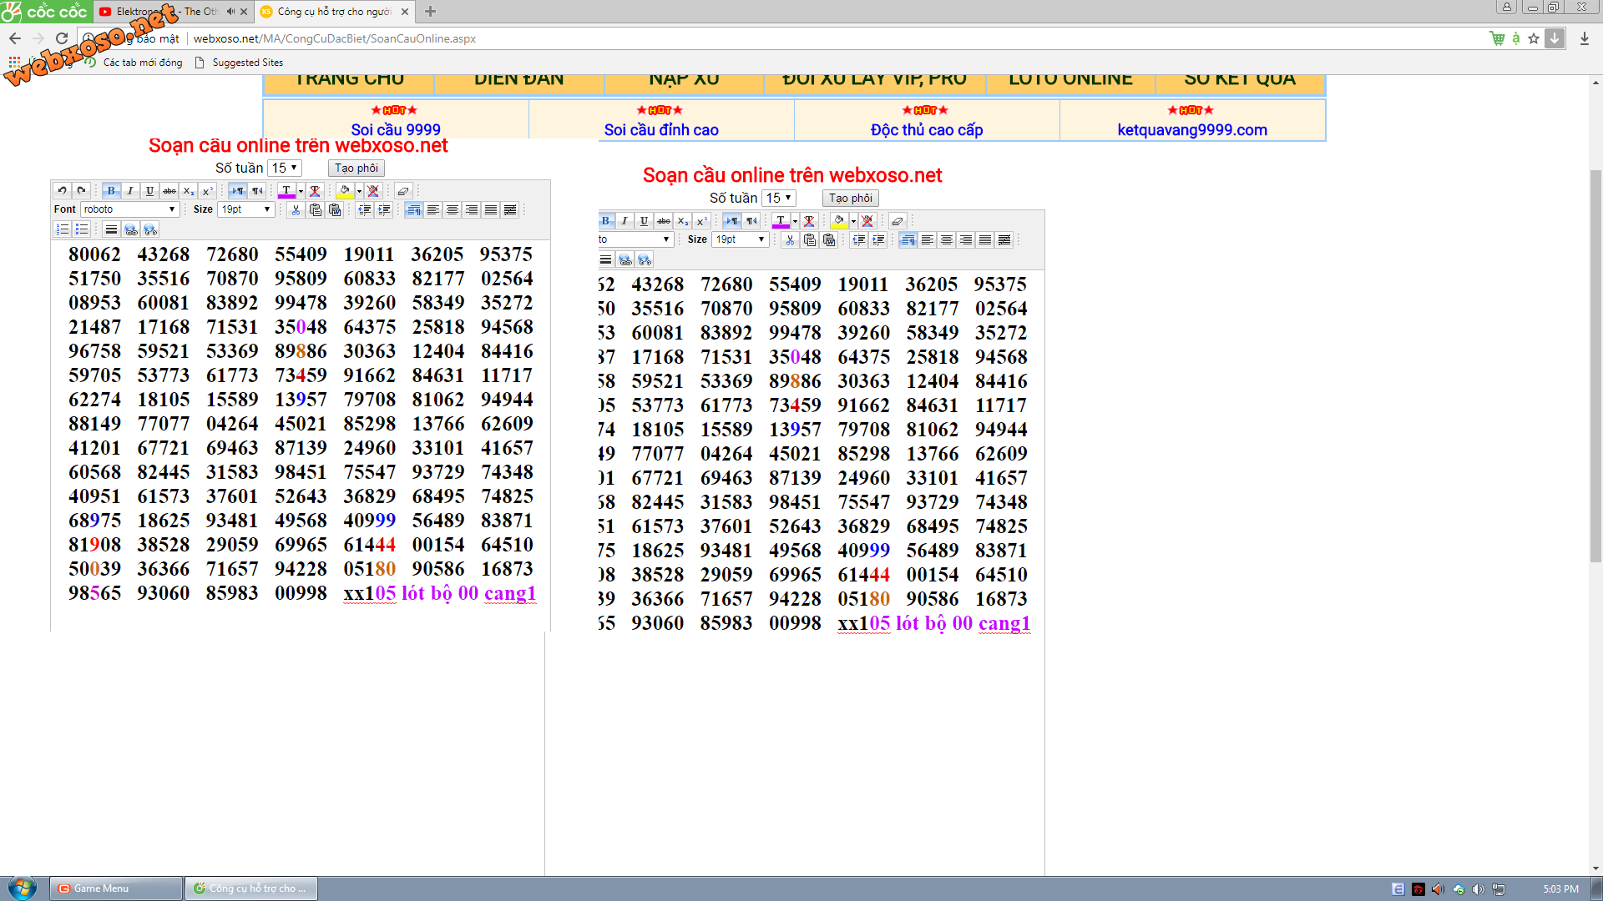Toggle right-to-left text direction in the left editor
Viewport: 1603px width, 901px height.
tap(257, 191)
